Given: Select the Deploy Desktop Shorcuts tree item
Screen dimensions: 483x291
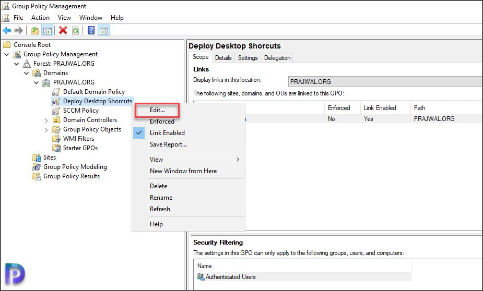Looking at the screenshot, I should point(97,101).
